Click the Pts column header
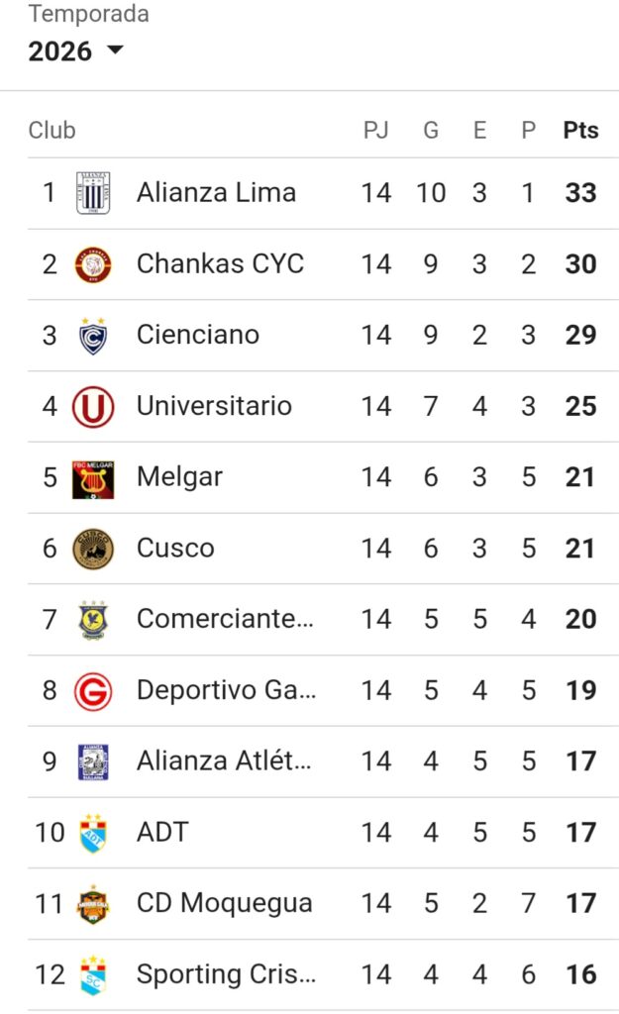This screenshot has height=1014, width=619. click(580, 130)
